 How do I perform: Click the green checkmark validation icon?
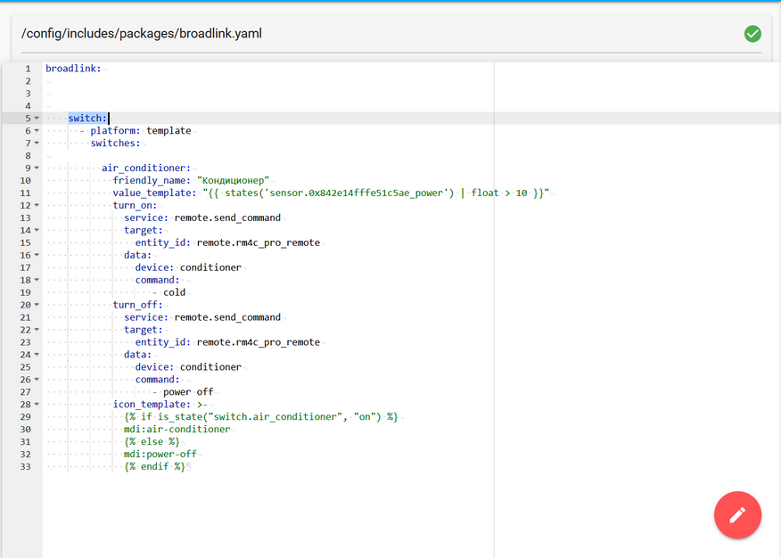coord(752,34)
